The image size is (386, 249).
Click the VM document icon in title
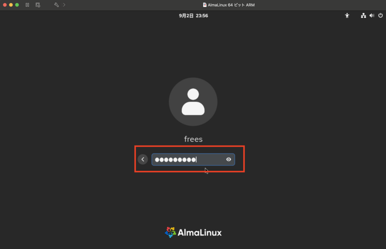[x=205, y=5]
